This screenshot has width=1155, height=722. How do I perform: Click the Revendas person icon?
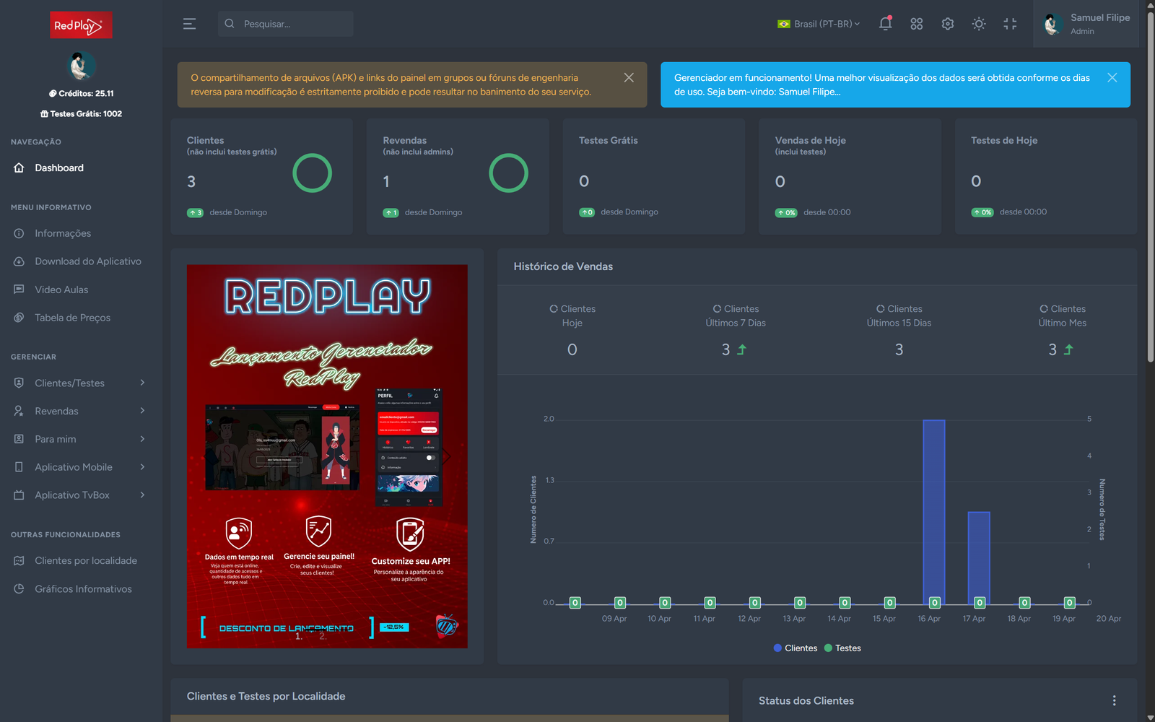tap(19, 411)
